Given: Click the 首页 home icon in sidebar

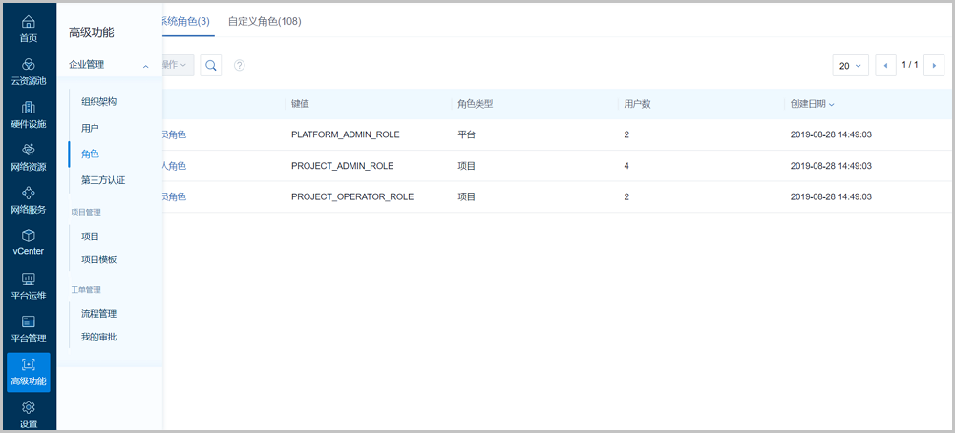Looking at the screenshot, I should coord(29,22).
